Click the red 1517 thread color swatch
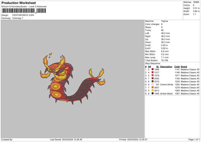201x142 pixels. click(152, 72)
